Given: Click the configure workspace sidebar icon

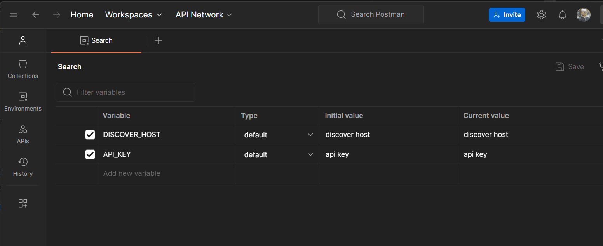Looking at the screenshot, I should [23, 203].
